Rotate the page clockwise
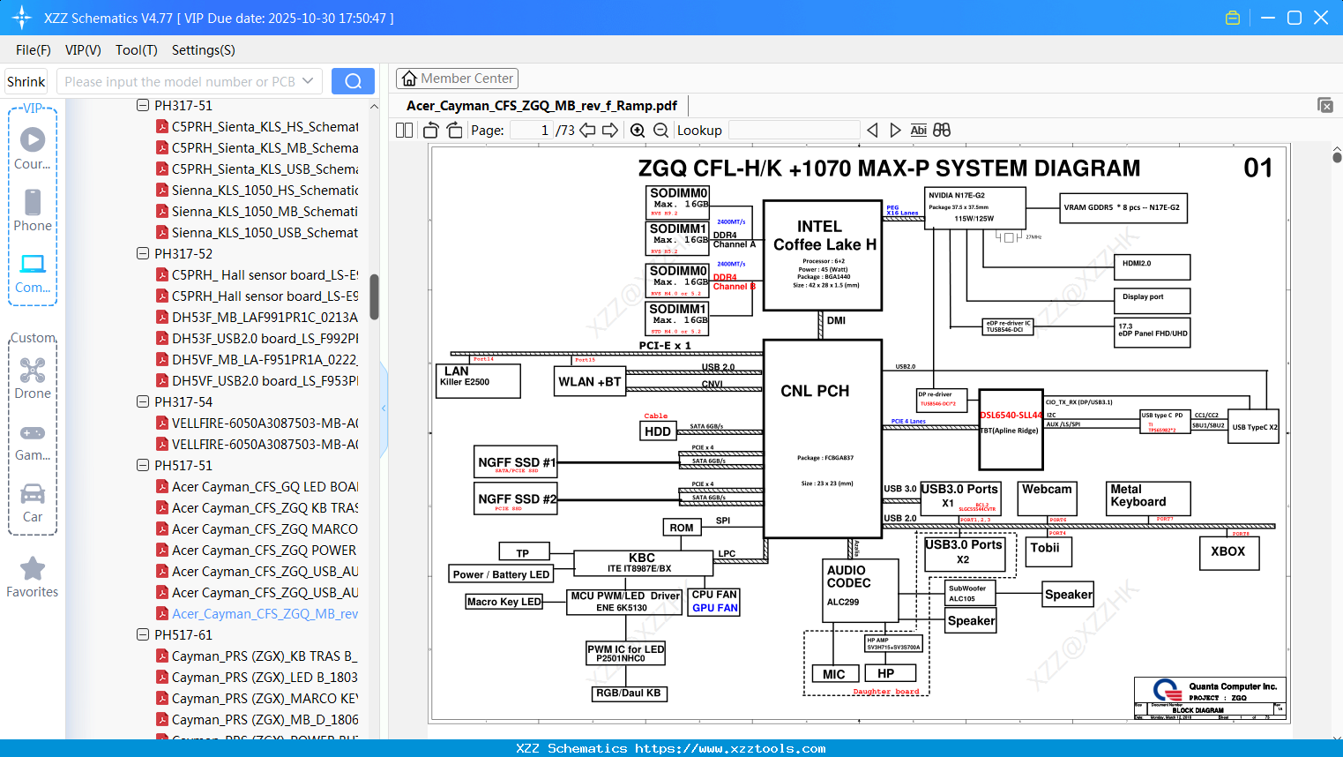The image size is (1343, 757). pos(454,130)
